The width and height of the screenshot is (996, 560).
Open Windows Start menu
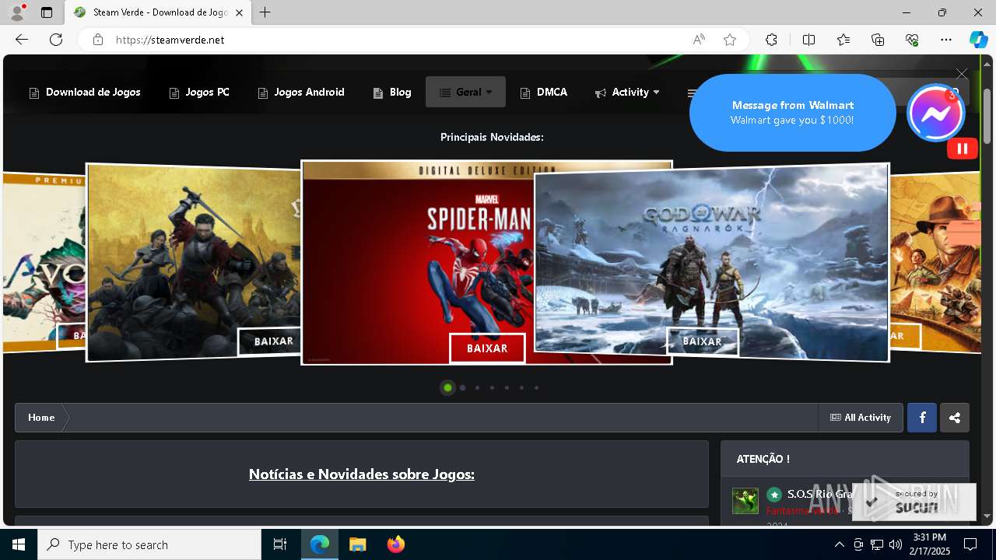pos(19,544)
